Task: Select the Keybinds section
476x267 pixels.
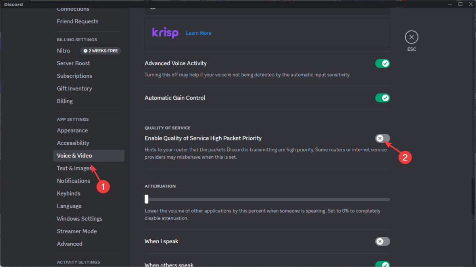Action: coord(68,193)
